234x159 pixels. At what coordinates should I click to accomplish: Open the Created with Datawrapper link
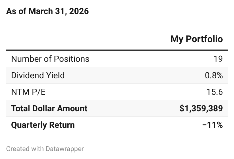point(45,149)
